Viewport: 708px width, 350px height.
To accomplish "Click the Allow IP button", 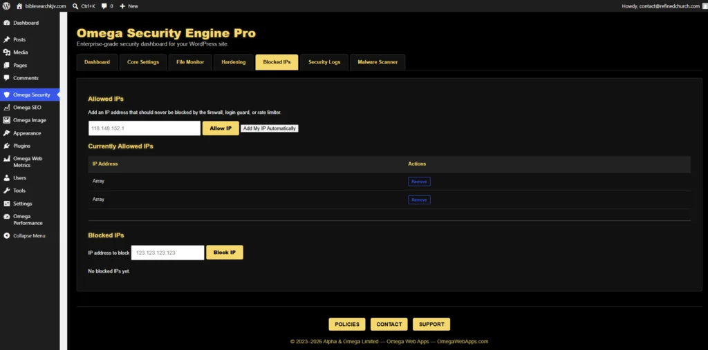I will 221,128.
